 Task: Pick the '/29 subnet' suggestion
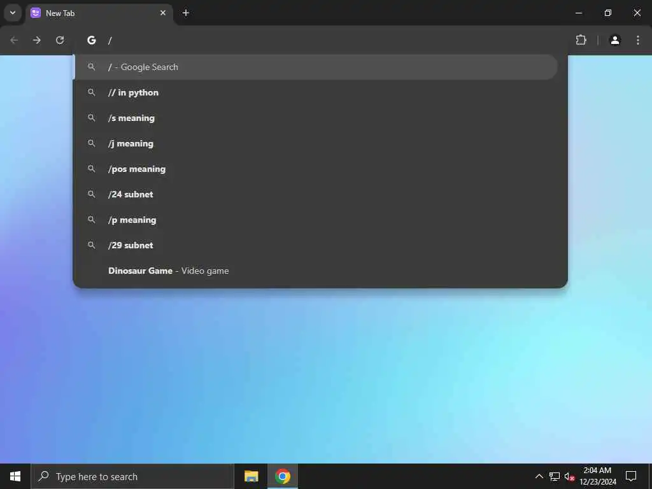[316, 245]
